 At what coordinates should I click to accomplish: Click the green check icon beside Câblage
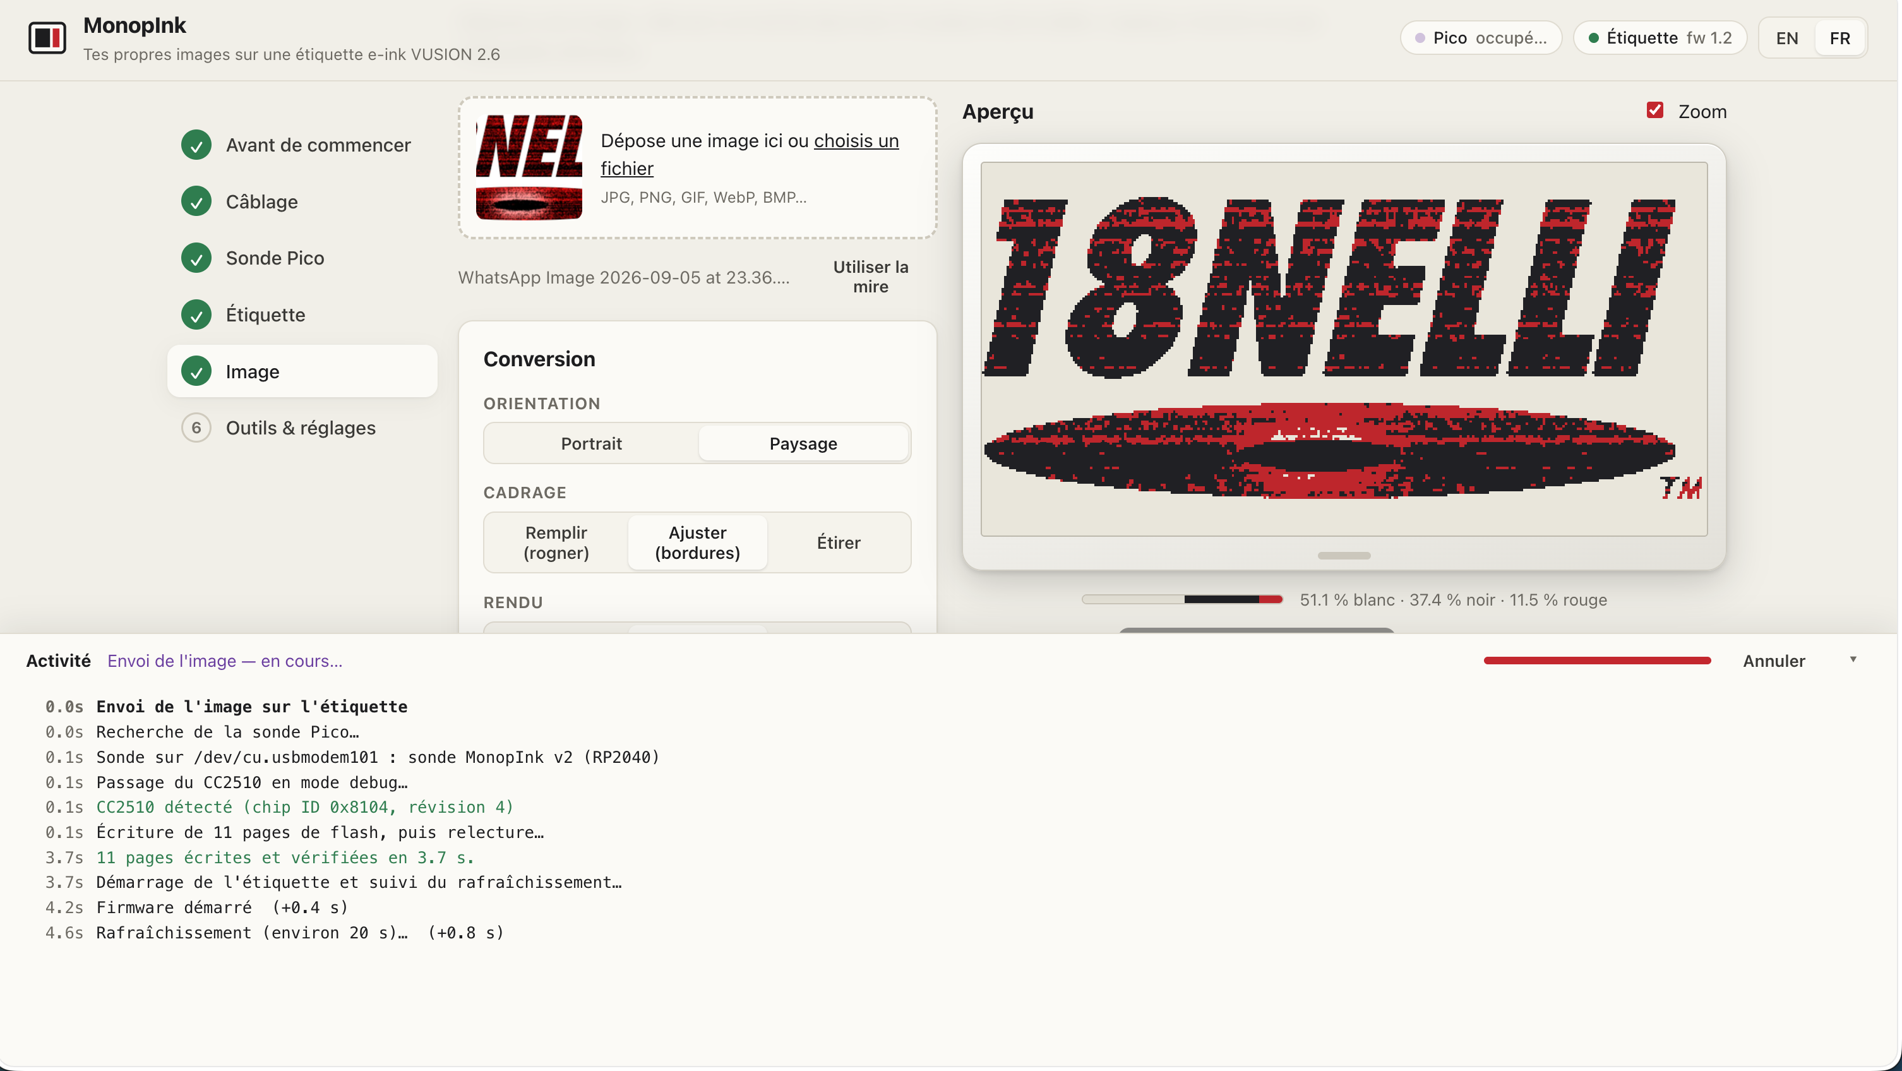[x=196, y=201]
